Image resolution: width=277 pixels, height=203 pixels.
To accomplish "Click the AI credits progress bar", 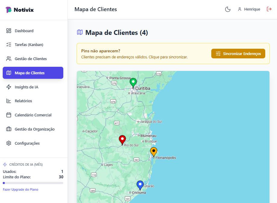I will click(33, 183).
